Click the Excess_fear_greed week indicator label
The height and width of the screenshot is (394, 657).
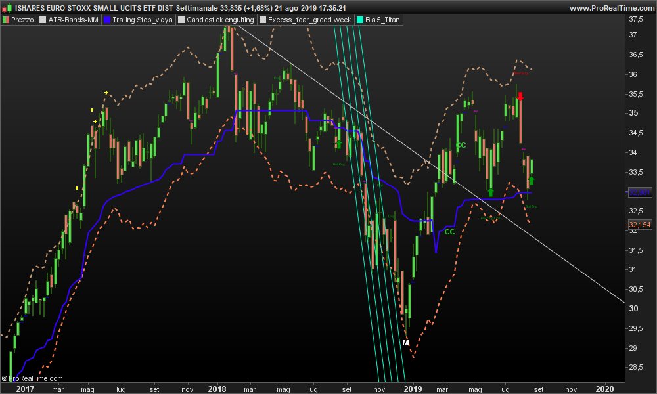[x=309, y=20]
